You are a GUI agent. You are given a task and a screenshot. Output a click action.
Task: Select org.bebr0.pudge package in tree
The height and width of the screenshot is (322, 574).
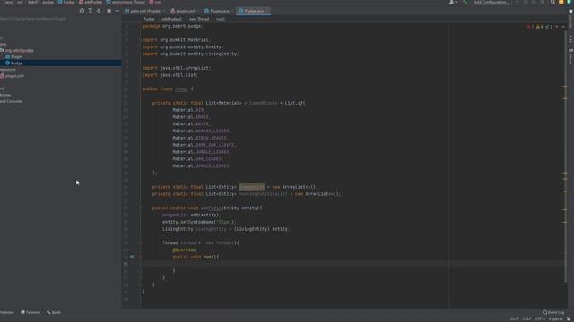coord(17,50)
